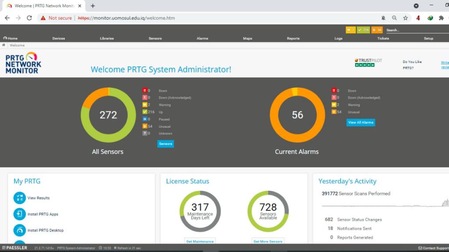Click the Install PRTG Apps icon
Viewport: 449px width, 252px height.
pyautogui.click(x=20, y=214)
